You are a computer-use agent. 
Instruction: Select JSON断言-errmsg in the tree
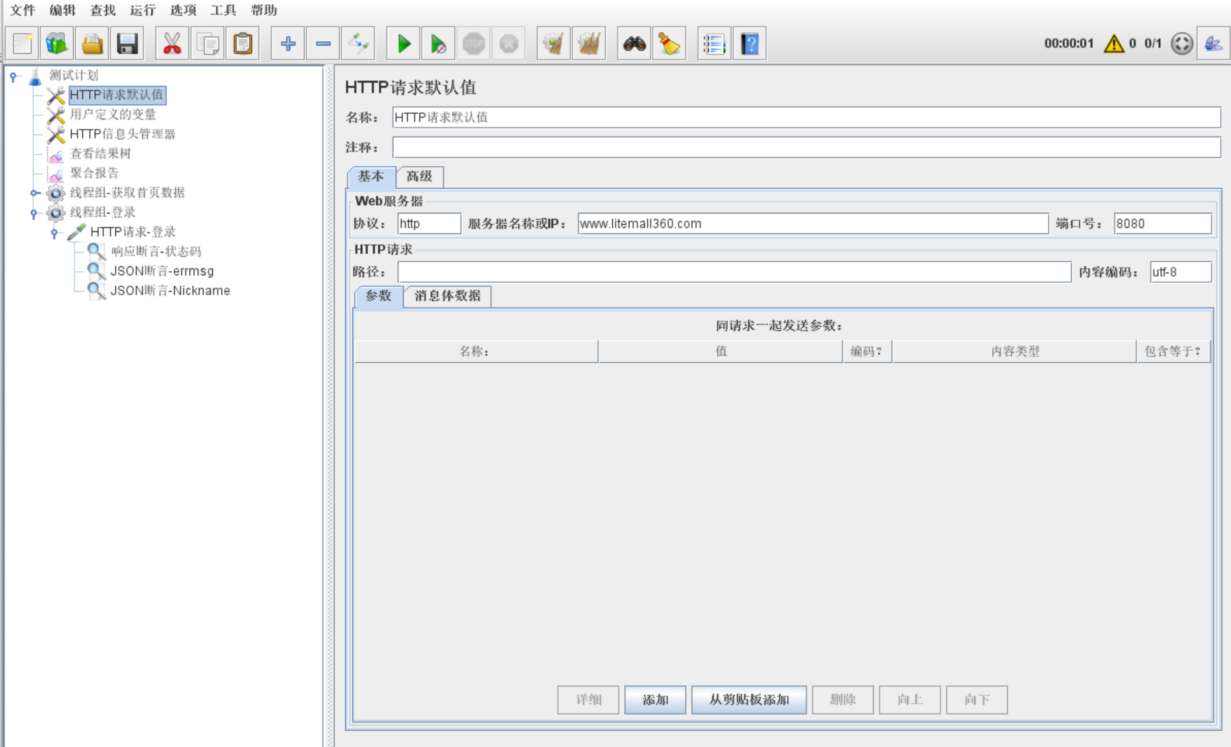162,271
